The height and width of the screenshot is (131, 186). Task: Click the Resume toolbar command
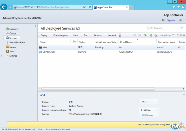[x=98, y=35]
